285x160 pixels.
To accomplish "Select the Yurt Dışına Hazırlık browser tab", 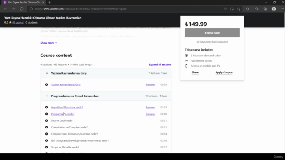I will point(24,2).
